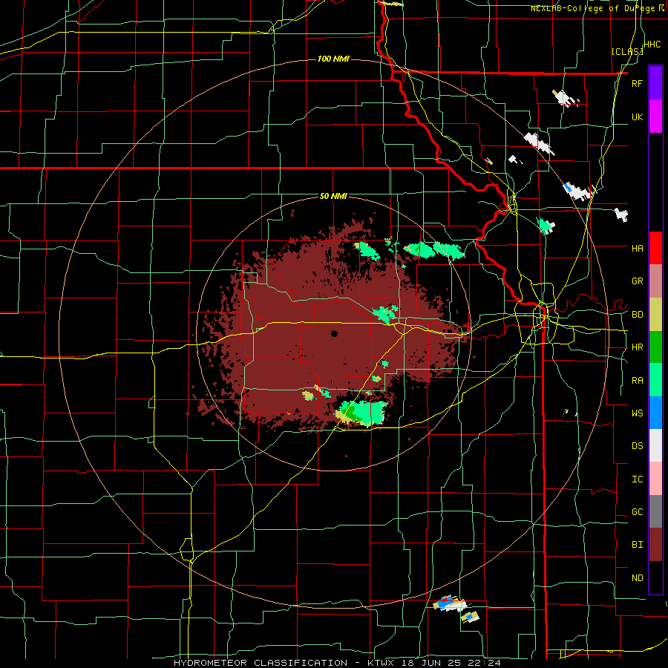Click the purple RF color swatch
This screenshot has width=668, height=668.
pyautogui.click(x=655, y=83)
